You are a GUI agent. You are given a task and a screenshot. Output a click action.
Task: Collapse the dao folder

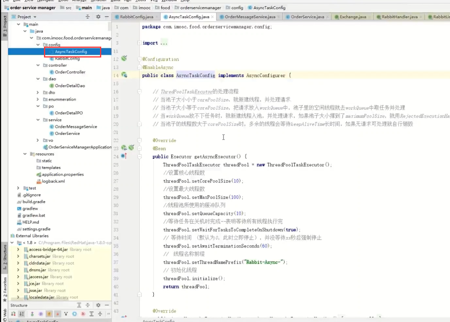click(38, 79)
